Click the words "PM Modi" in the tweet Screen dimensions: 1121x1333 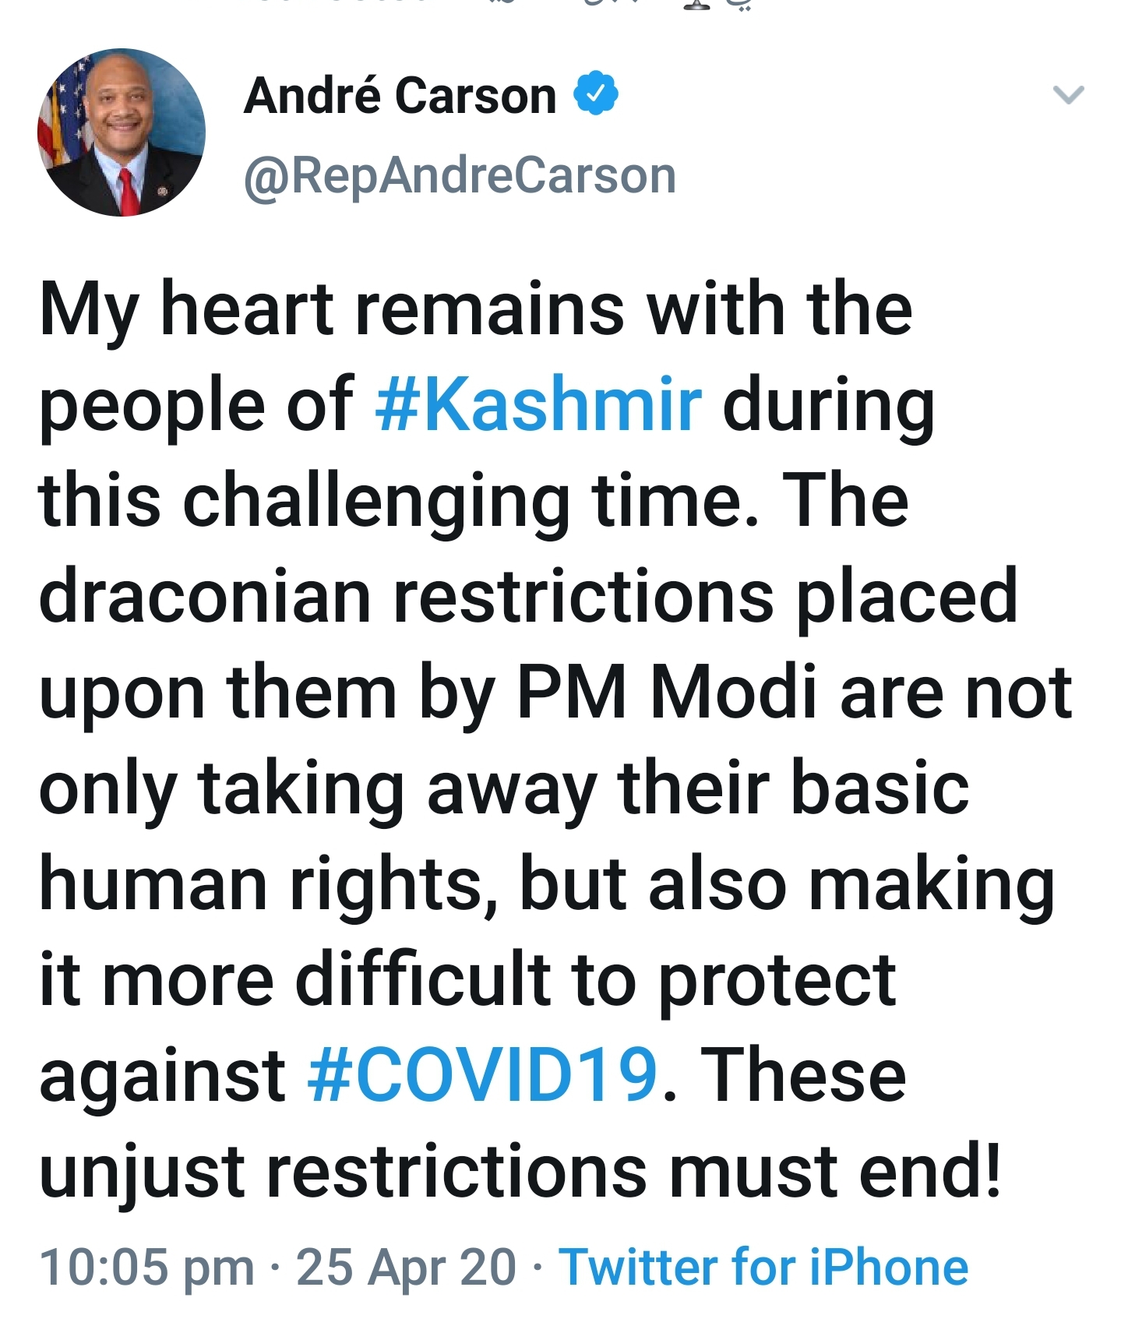(x=667, y=692)
